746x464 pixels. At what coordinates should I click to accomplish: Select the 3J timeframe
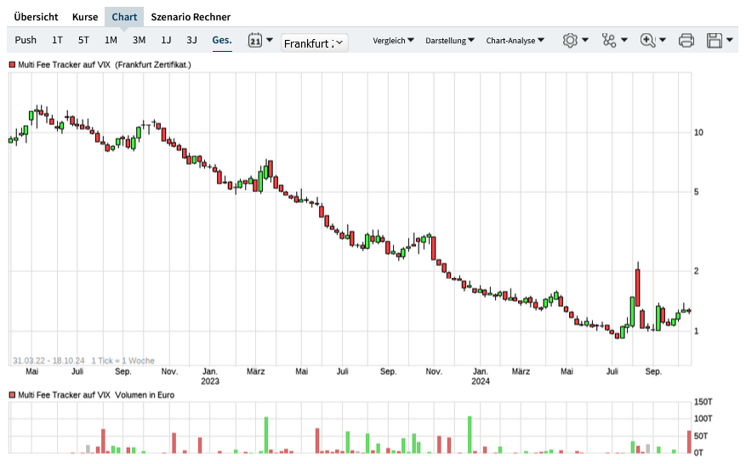click(191, 40)
